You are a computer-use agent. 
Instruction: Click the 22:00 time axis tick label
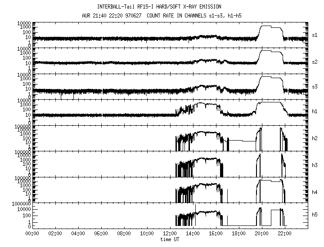point(285,234)
